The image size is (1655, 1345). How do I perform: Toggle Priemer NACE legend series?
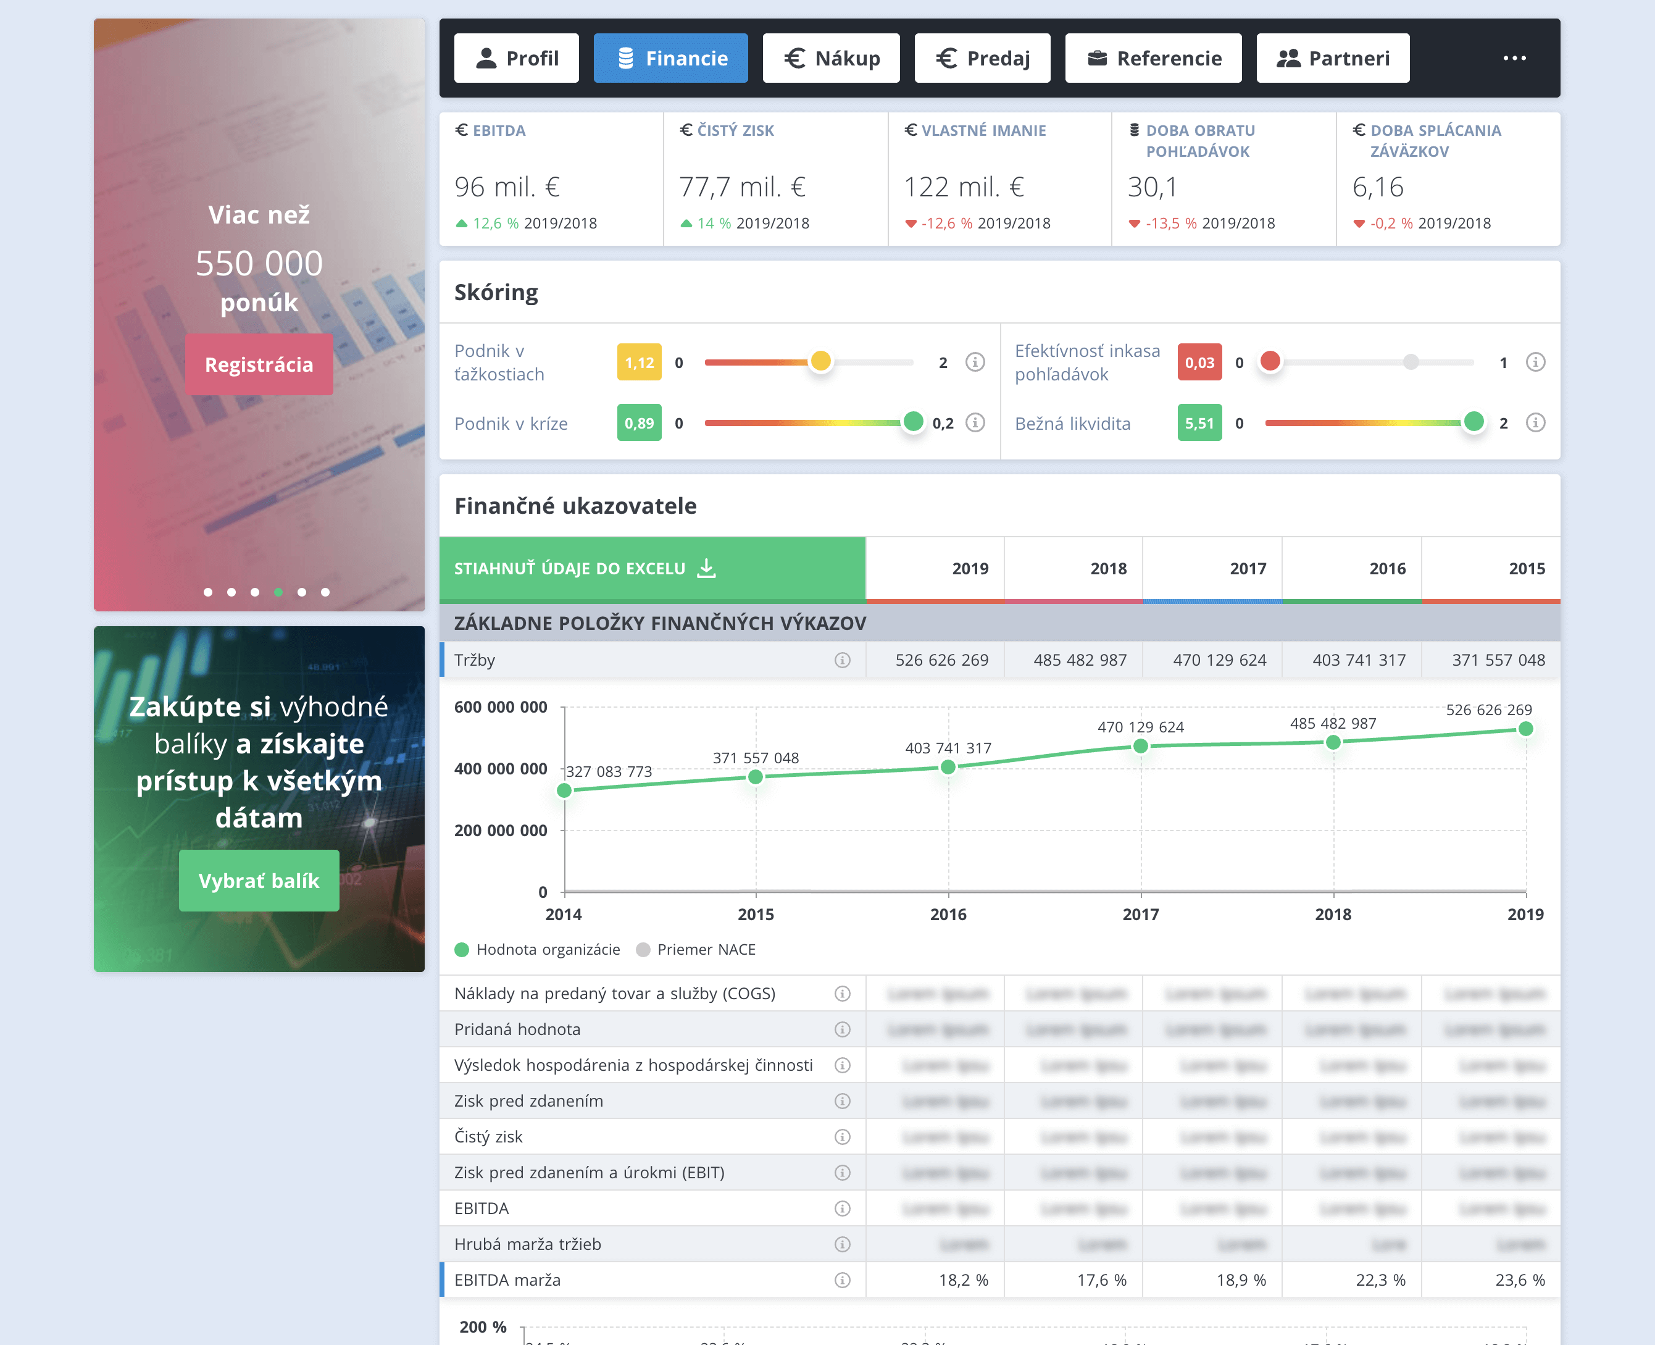point(696,949)
